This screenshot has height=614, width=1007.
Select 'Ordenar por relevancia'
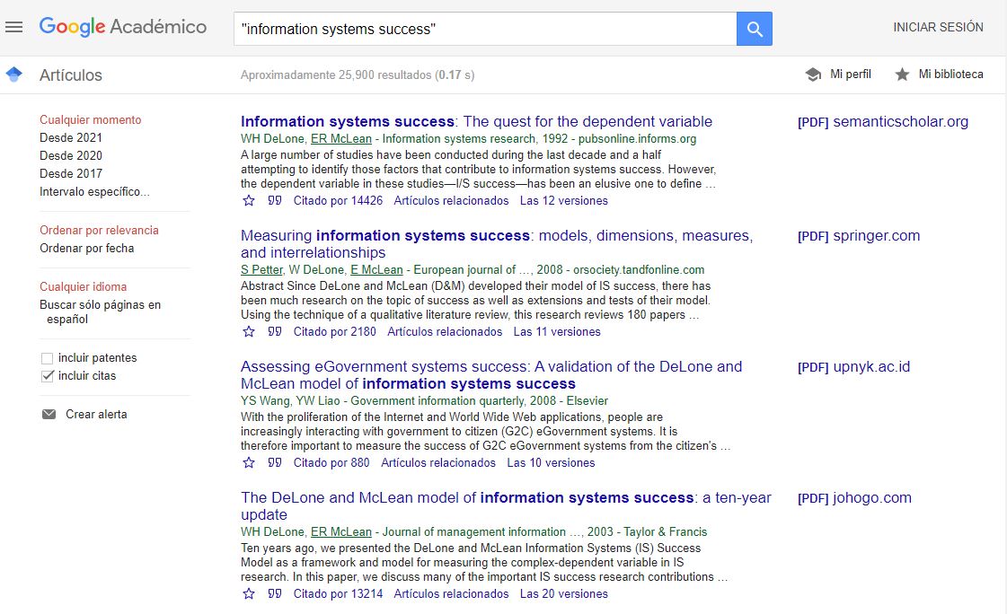point(99,231)
